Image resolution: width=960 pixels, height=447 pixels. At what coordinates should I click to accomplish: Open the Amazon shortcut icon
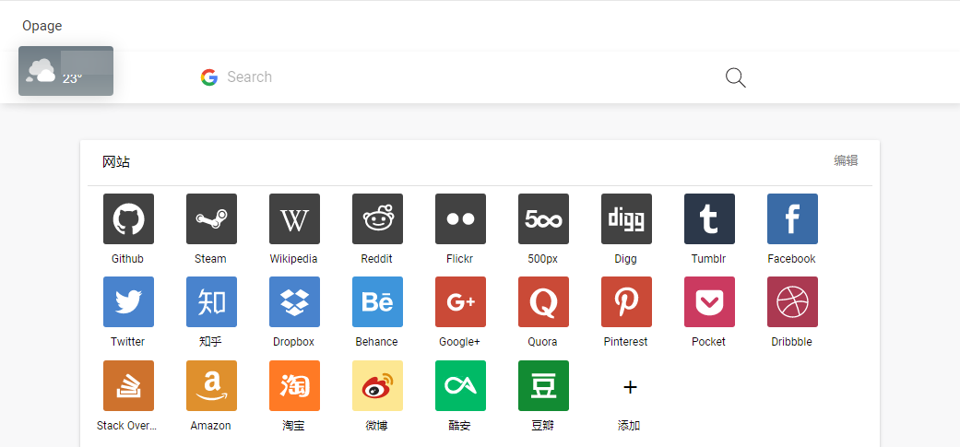point(211,386)
